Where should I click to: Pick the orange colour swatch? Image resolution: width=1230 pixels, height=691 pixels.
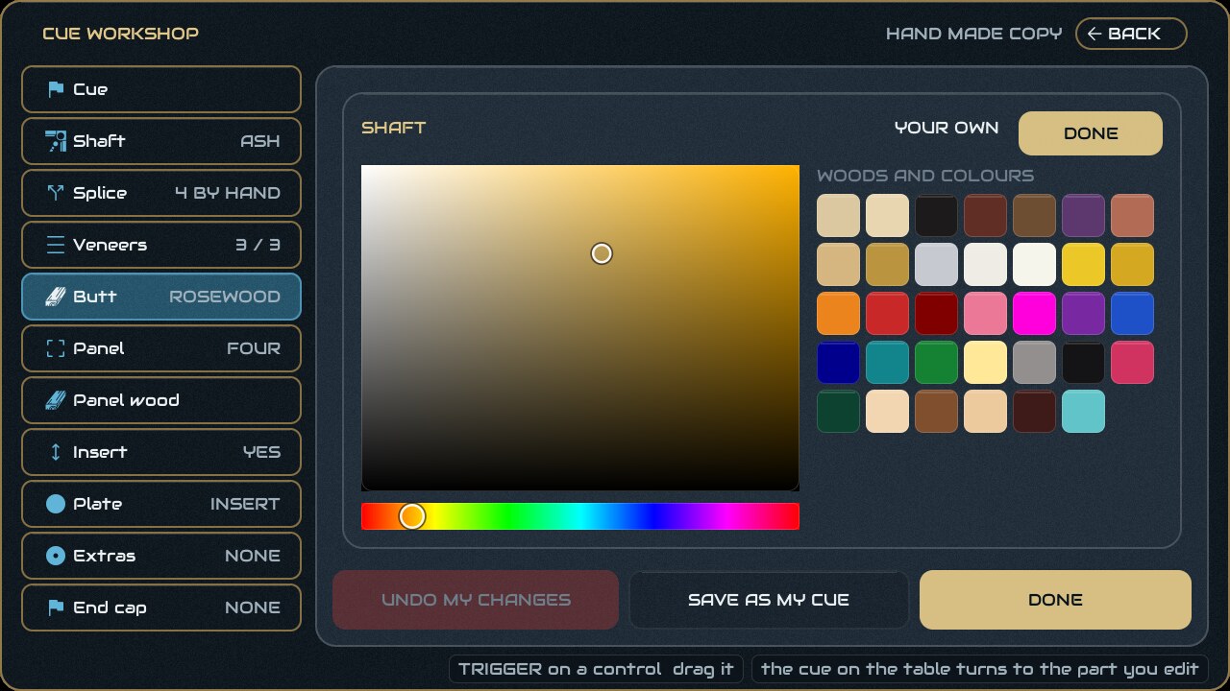(x=838, y=313)
